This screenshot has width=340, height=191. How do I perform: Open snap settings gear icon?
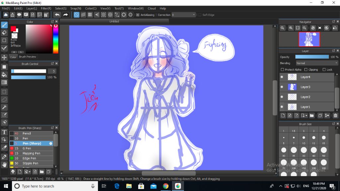130,15
